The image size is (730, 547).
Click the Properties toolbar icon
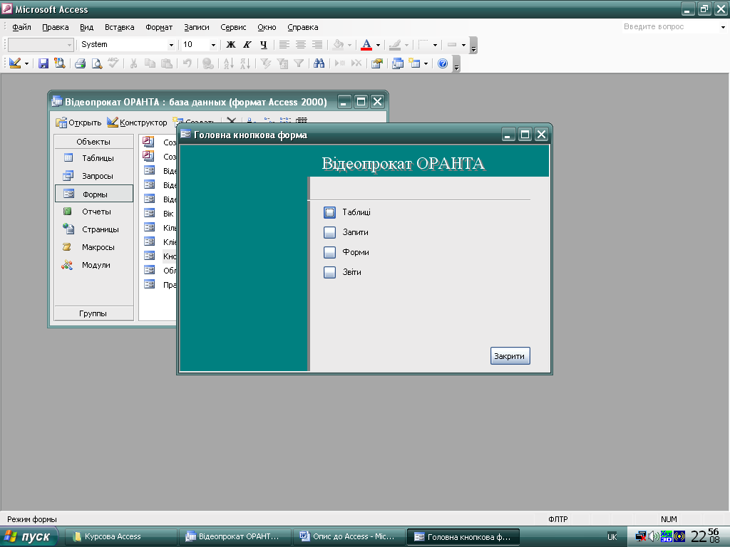pyautogui.click(x=376, y=63)
